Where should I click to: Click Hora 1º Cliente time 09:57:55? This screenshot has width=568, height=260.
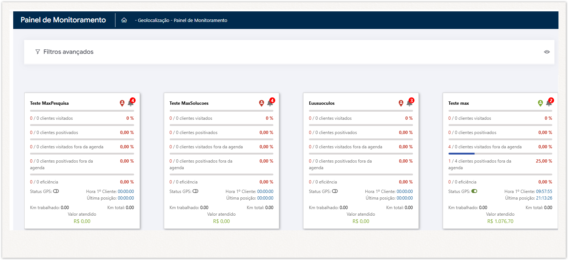click(544, 191)
